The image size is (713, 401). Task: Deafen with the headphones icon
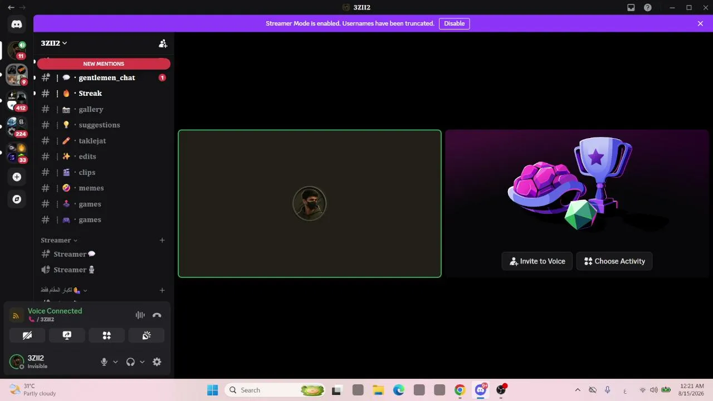130,361
